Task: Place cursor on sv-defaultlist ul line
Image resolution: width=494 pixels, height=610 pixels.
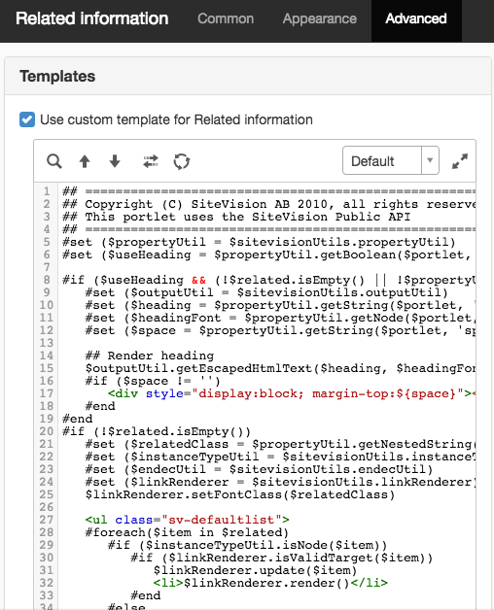Action: point(188,520)
